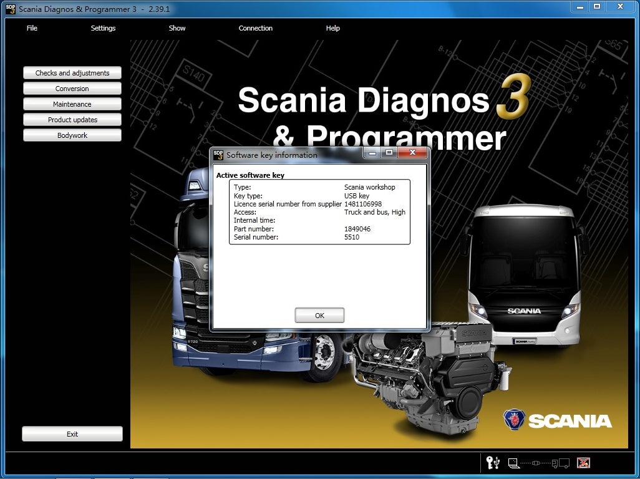Select part number value 1849046
Image resolution: width=640 pixels, height=479 pixels.
[x=357, y=229]
